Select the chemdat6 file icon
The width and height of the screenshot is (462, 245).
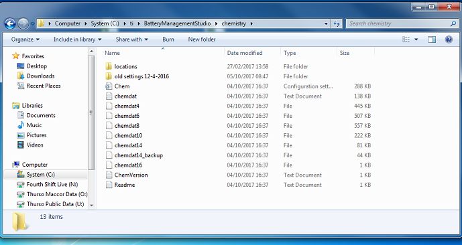[x=109, y=116]
